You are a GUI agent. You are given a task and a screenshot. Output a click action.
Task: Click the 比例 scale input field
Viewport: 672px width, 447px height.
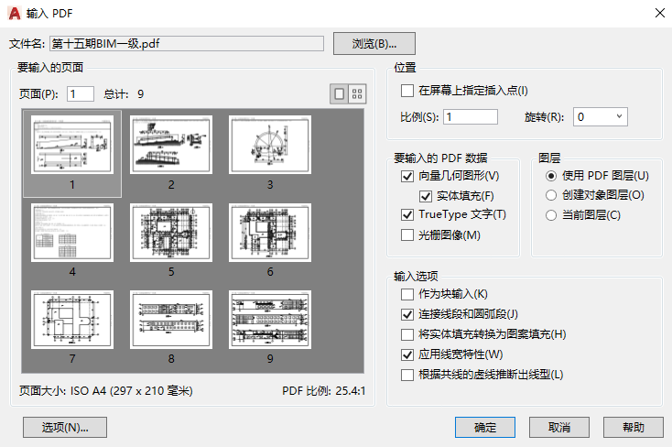[x=471, y=116]
